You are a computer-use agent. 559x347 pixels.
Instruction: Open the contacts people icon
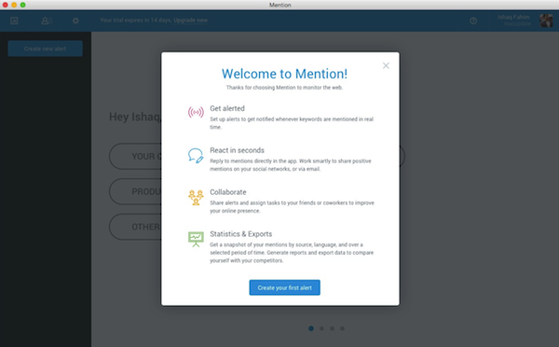(x=47, y=21)
